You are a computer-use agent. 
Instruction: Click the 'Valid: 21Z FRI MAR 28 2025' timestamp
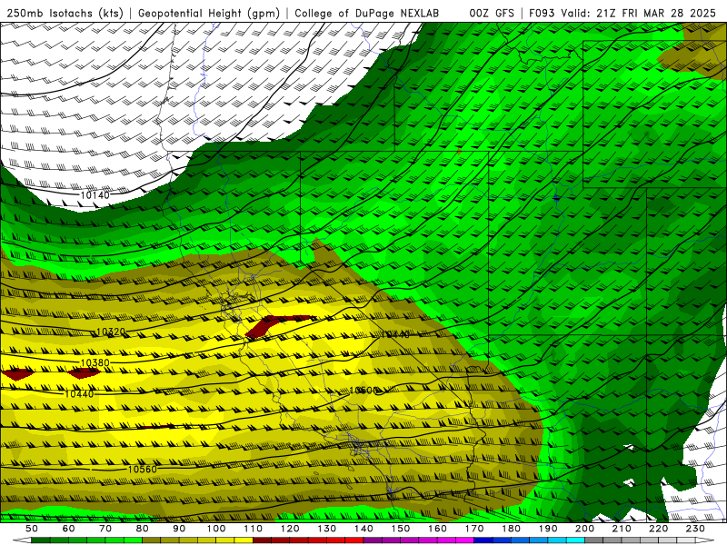pyautogui.click(x=639, y=13)
